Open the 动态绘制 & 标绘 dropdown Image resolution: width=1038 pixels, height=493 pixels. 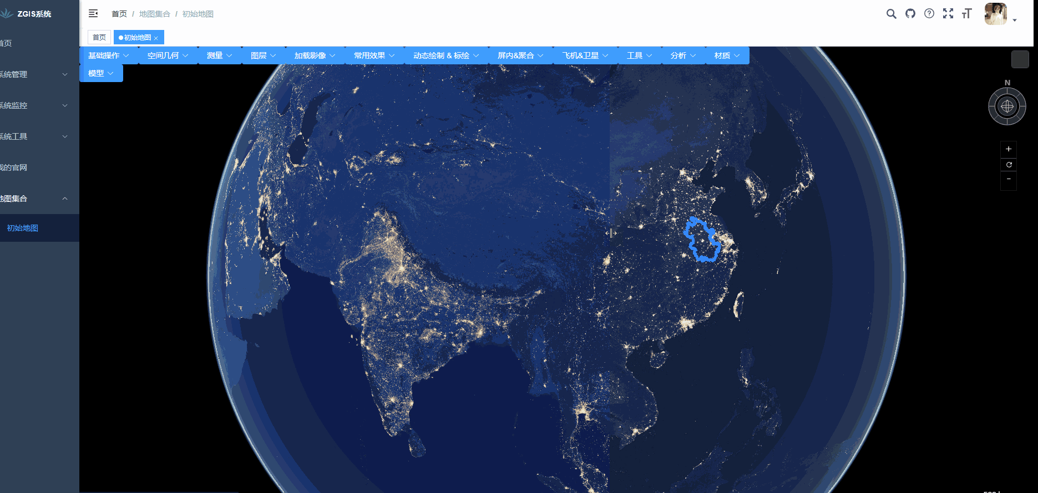(x=446, y=55)
